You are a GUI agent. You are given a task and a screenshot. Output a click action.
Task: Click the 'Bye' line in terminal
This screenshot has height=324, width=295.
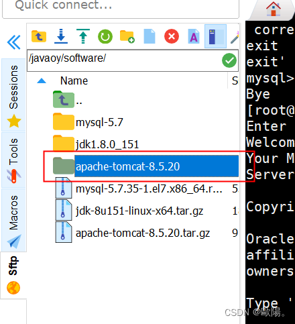[x=258, y=94]
